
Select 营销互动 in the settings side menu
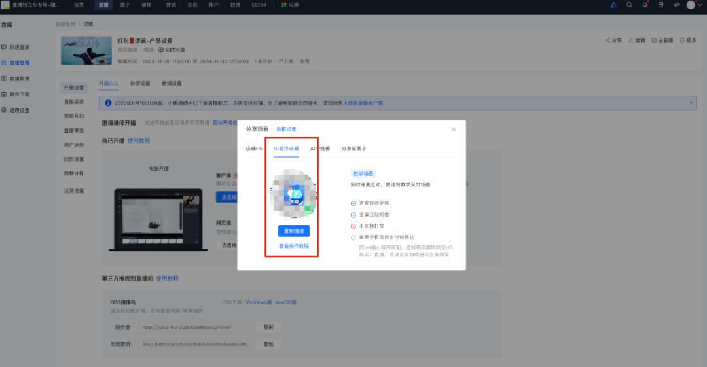[x=73, y=116]
